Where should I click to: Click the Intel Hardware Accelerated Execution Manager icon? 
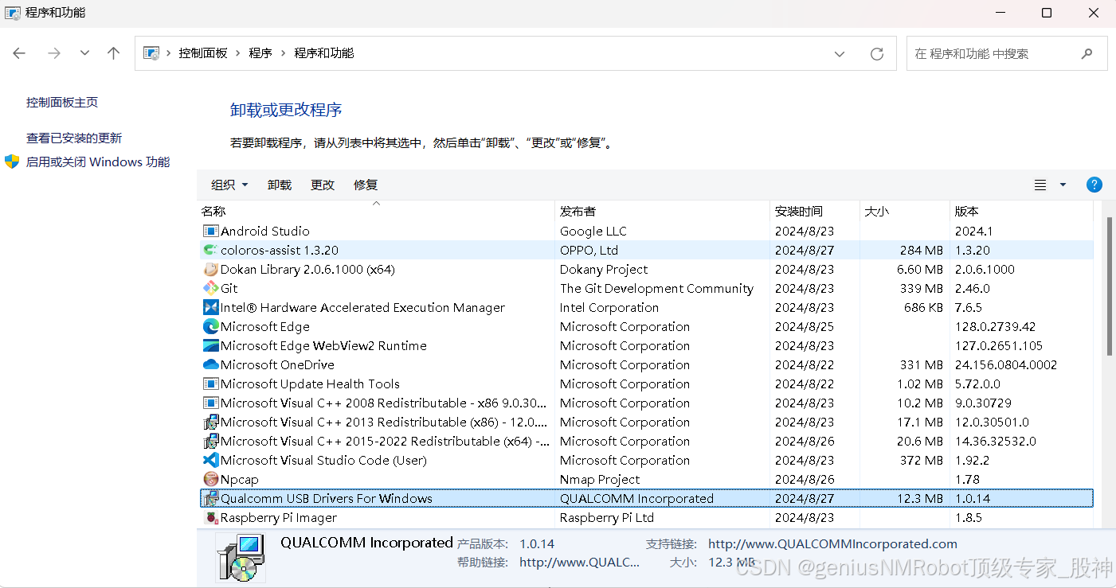[210, 307]
